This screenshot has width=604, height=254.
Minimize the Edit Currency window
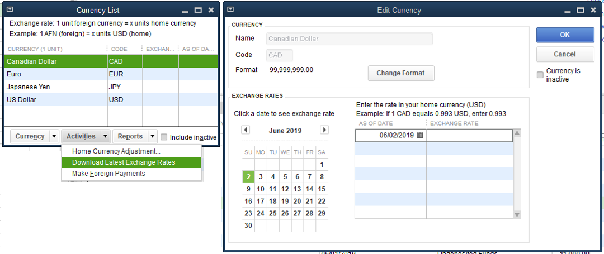pyautogui.click(x=567, y=11)
